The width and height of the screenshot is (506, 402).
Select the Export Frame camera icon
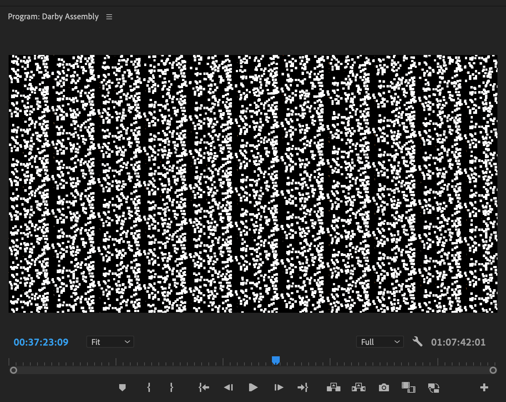pyautogui.click(x=384, y=387)
